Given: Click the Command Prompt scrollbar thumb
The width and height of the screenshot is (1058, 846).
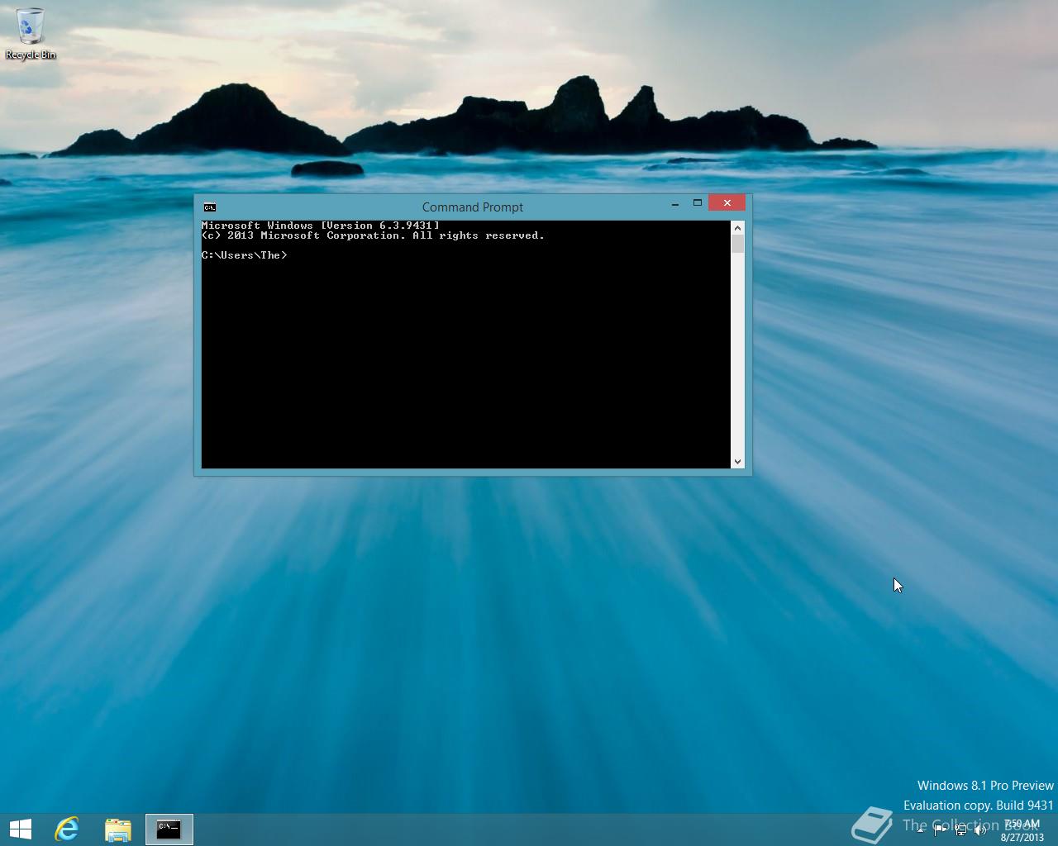Looking at the screenshot, I should pos(737,244).
